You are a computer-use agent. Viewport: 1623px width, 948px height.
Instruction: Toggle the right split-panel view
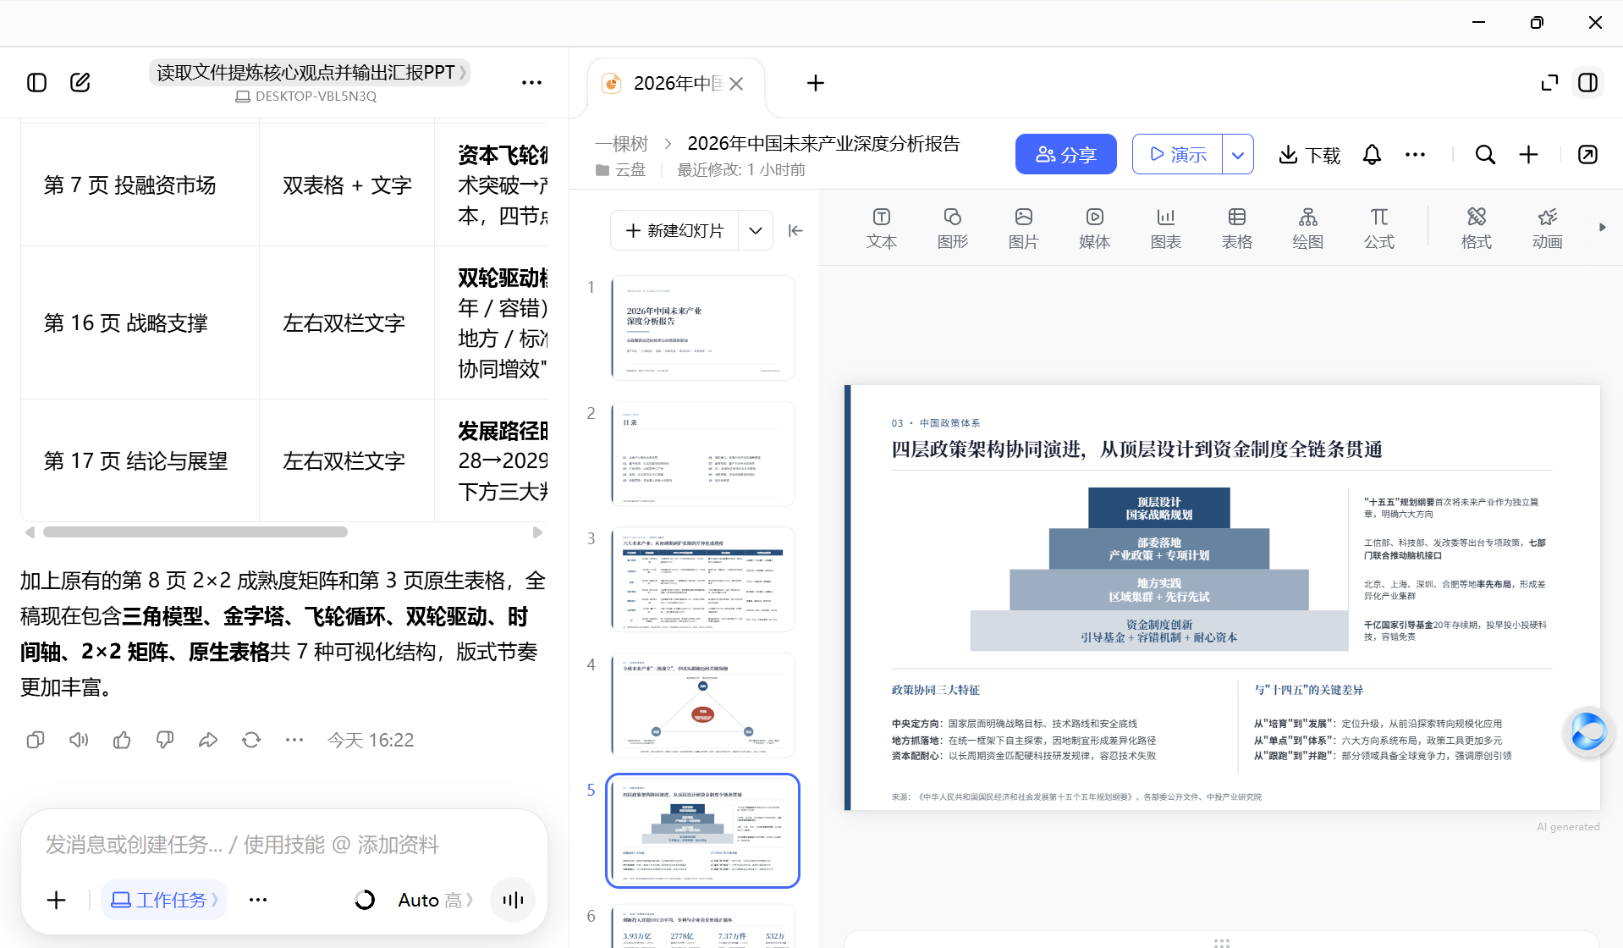1587,82
